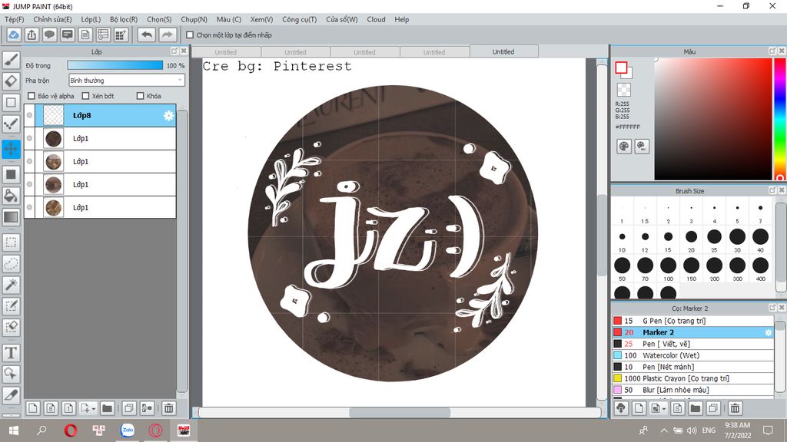Select the 'Watercolor (Wet)' brush
Image resolution: width=787 pixels, height=442 pixels.
click(692, 355)
